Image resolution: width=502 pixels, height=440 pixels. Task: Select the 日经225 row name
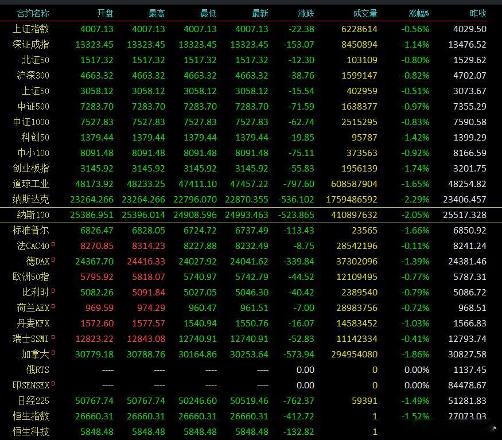point(33,400)
